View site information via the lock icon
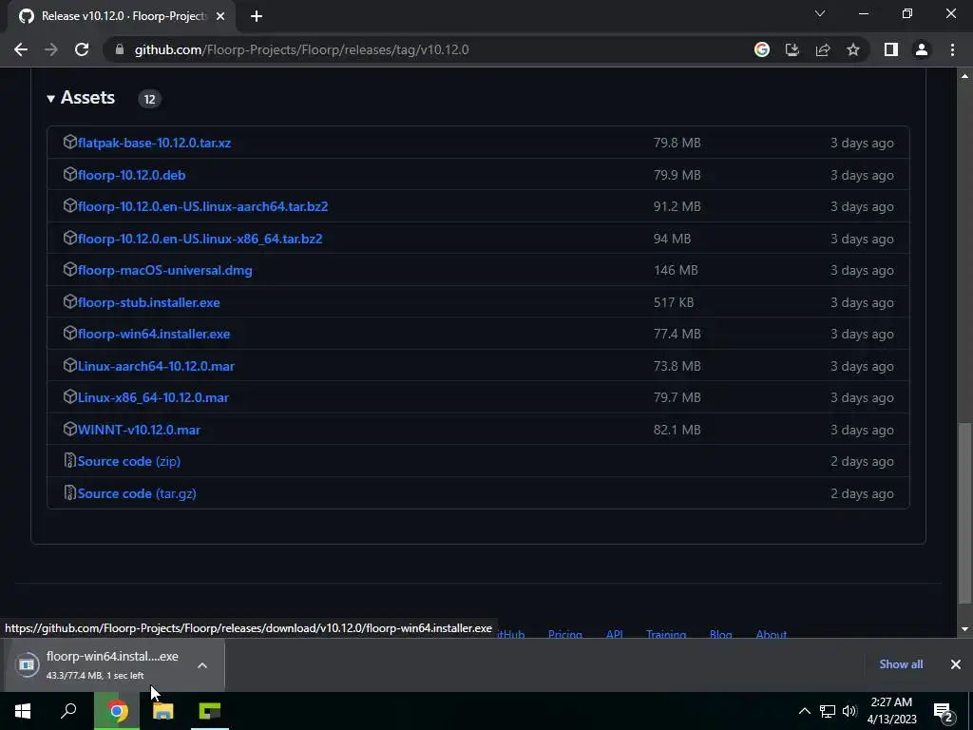973x730 pixels. pyautogui.click(x=120, y=49)
